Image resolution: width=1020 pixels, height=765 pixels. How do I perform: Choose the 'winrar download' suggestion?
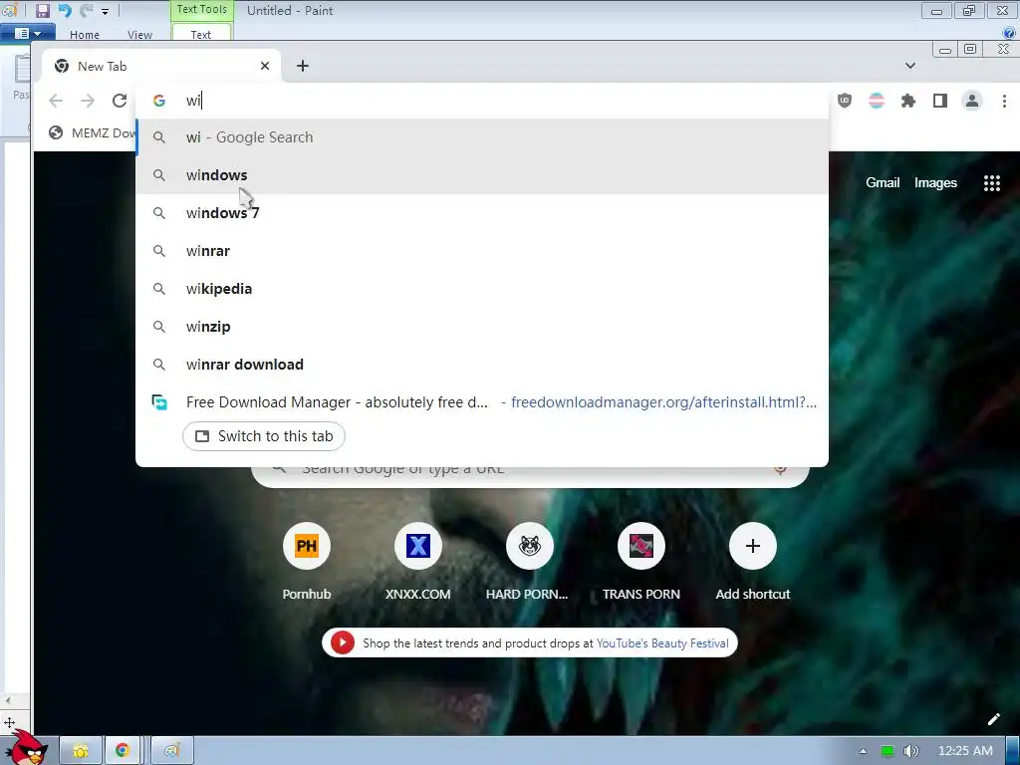pos(482,364)
